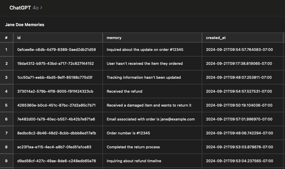The image size is (285, 169).
Task: Click the chevron next to 4o
Action: click(x=41, y=8)
